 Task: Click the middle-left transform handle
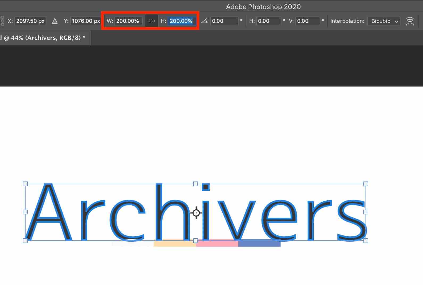click(x=25, y=212)
